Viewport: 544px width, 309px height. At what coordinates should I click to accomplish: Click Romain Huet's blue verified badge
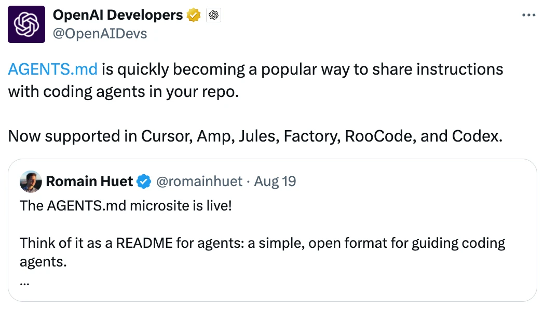[144, 181]
